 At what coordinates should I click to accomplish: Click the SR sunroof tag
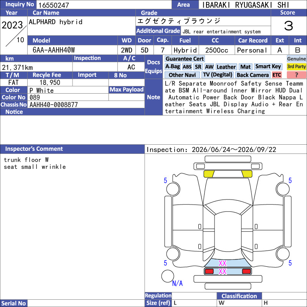(x=198, y=67)
